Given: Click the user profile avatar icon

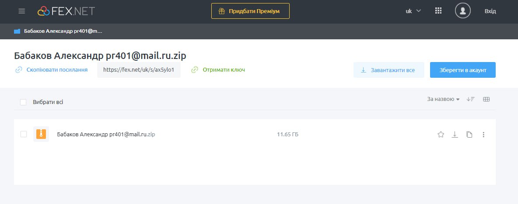Looking at the screenshot, I should [462, 11].
